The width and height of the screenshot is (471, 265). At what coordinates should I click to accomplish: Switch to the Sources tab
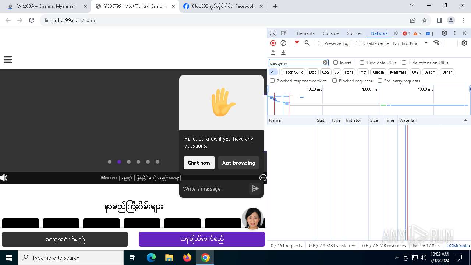[x=355, y=33]
